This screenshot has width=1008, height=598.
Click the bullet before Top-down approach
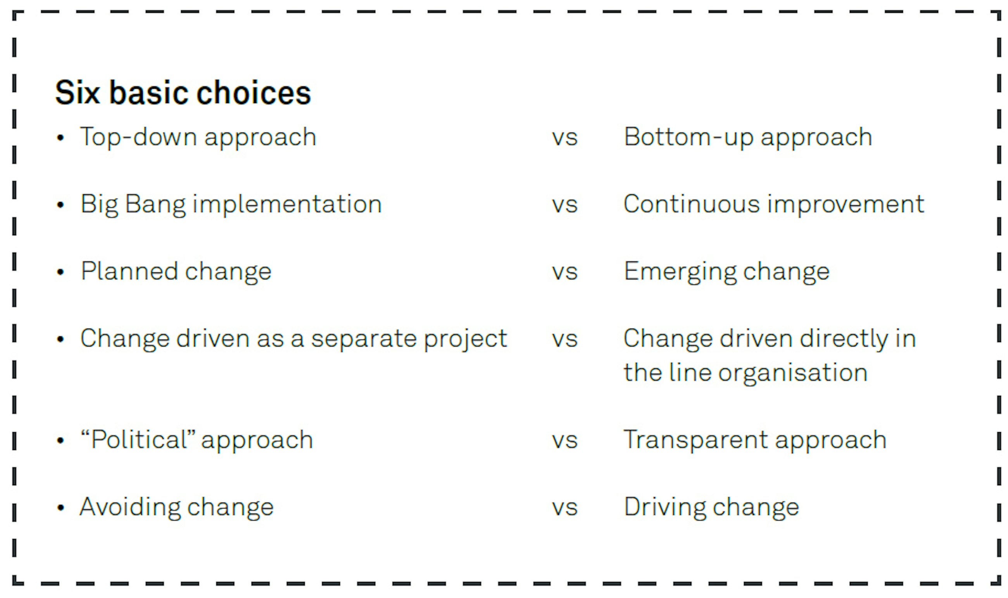coord(60,138)
